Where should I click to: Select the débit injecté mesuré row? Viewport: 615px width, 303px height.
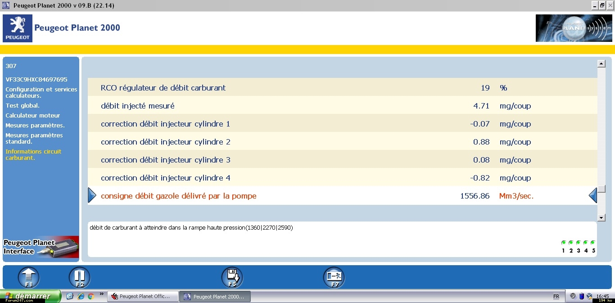click(x=343, y=106)
